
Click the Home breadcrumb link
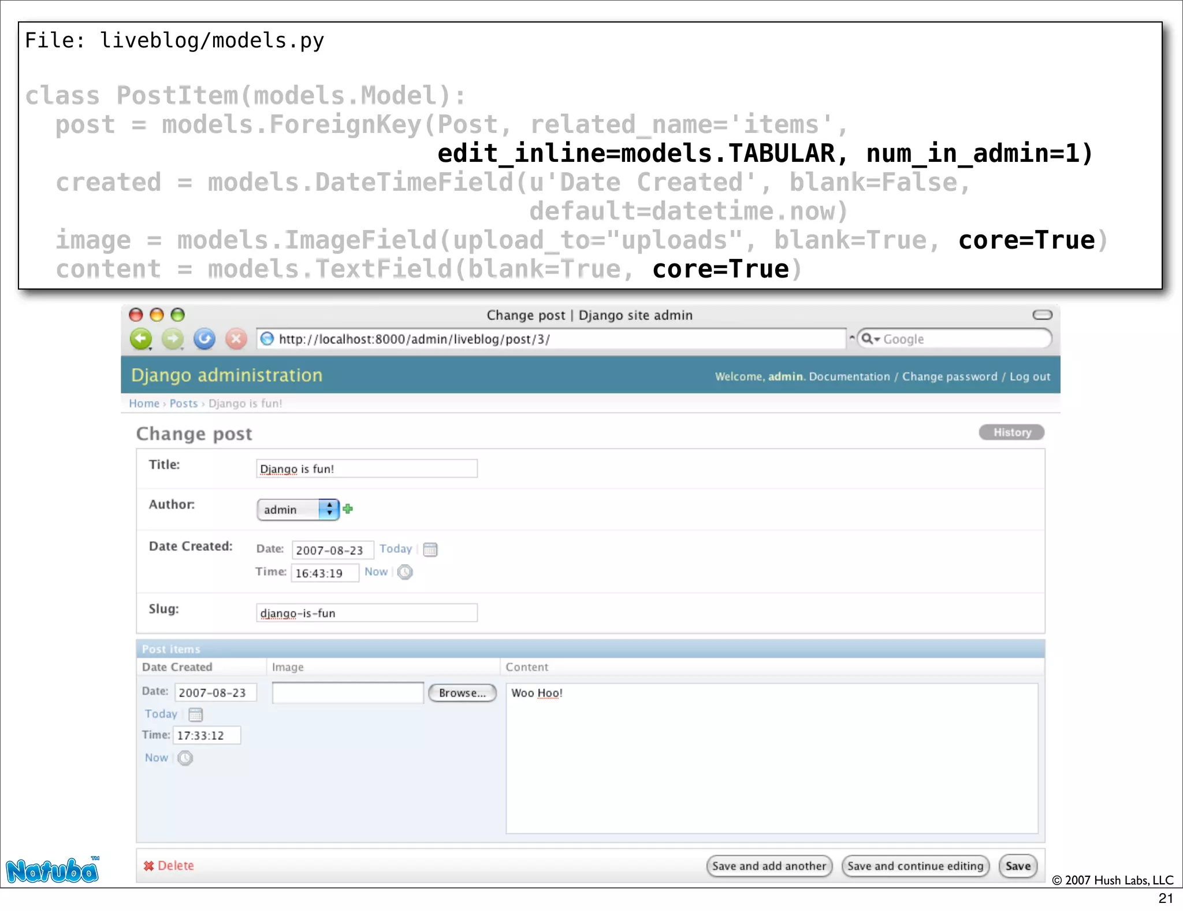144,403
